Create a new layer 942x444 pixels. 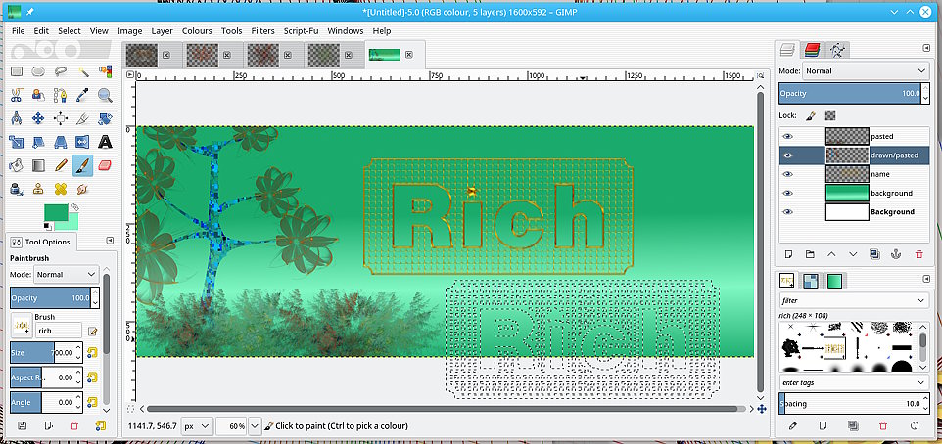(788, 254)
